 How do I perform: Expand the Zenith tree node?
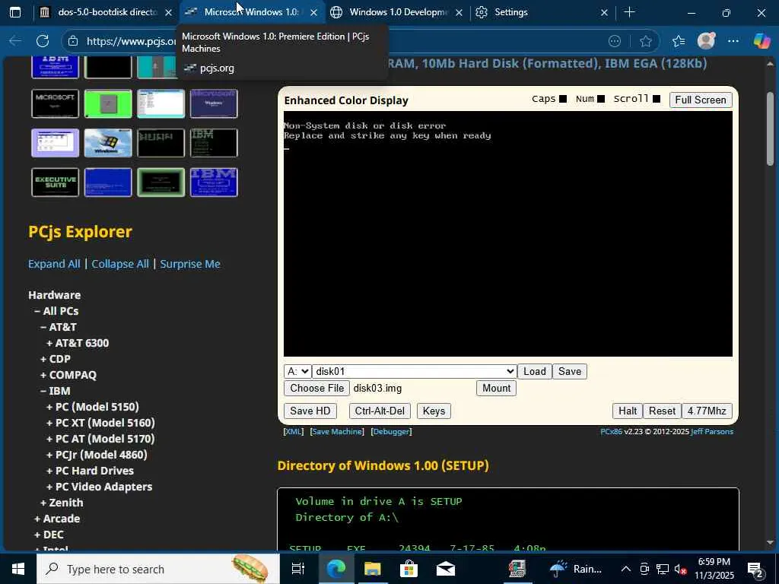click(62, 503)
